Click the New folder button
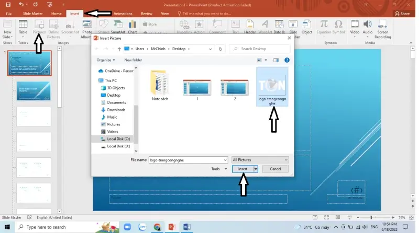The width and height of the screenshot is (419, 233). pyautogui.click(x=133, y=60)
